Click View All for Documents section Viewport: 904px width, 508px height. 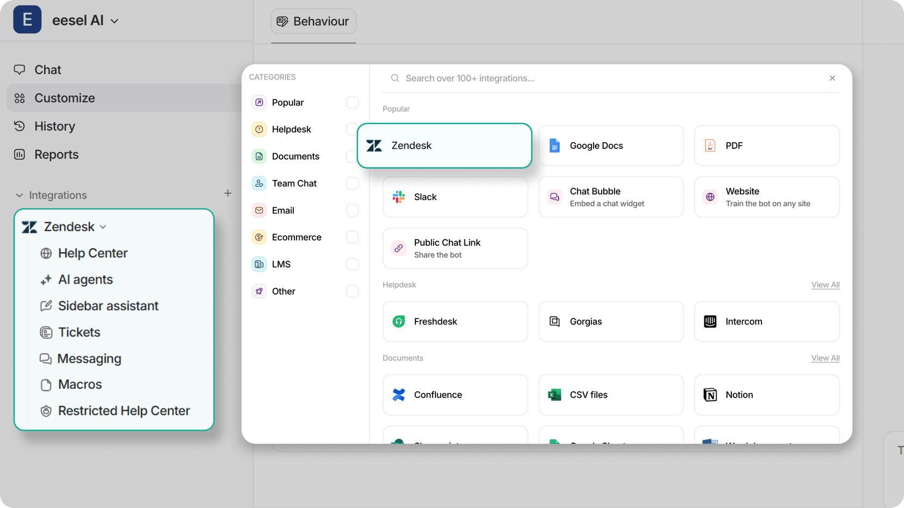pyautogui.click(x=825, y=358)
